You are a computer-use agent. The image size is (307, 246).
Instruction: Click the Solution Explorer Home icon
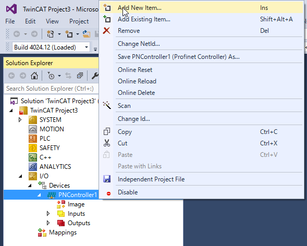pos(34,76)
